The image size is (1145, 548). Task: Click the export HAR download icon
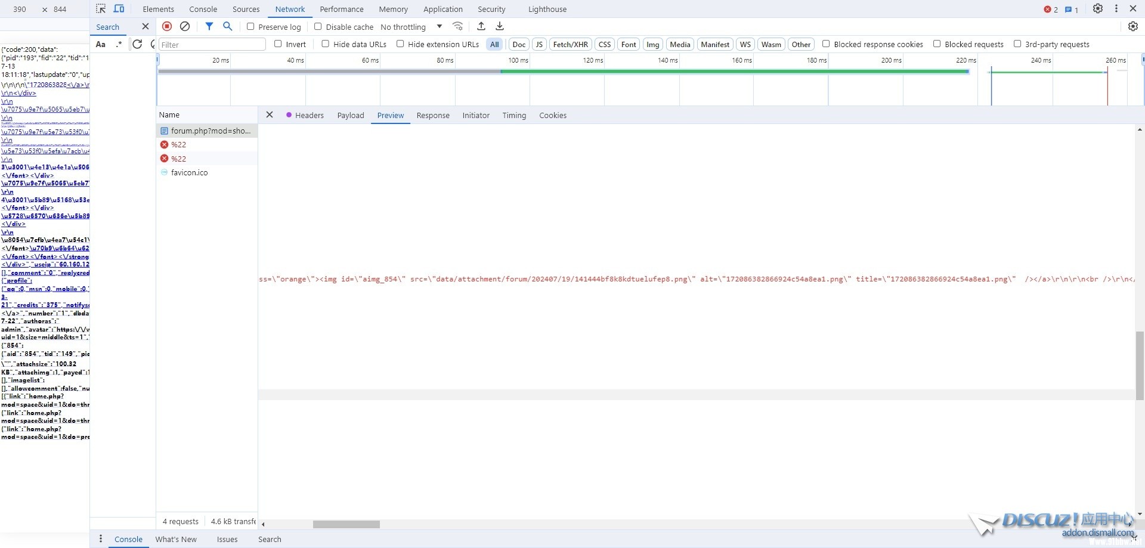500,26
